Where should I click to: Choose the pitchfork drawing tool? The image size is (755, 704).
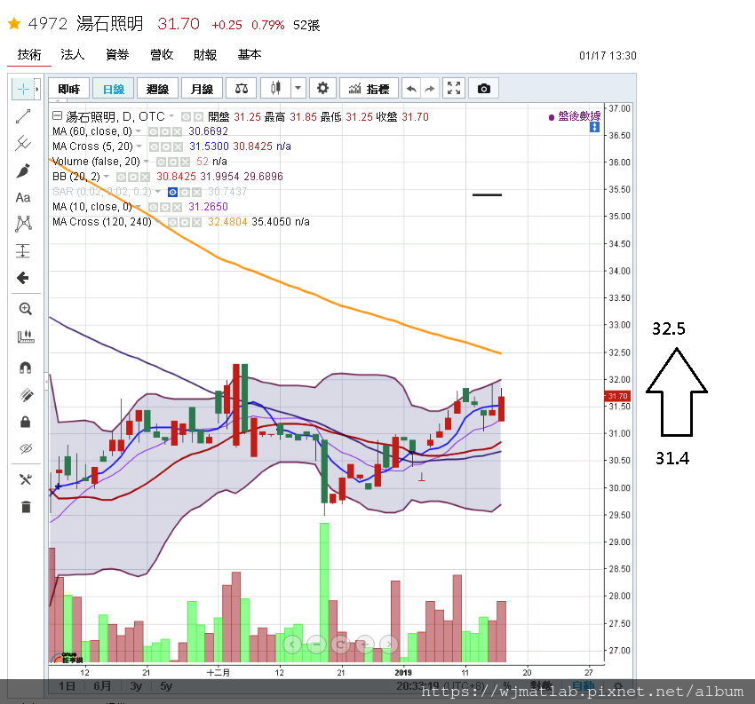[x=23, y=143]
